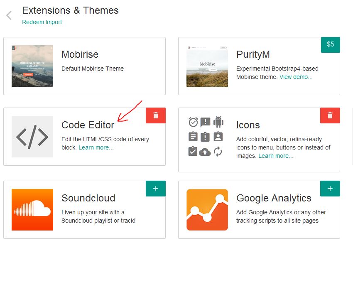Viewport: 353px width, 287px height.
Task: Open the Redeem Import link
Action: tap(42, 22)
